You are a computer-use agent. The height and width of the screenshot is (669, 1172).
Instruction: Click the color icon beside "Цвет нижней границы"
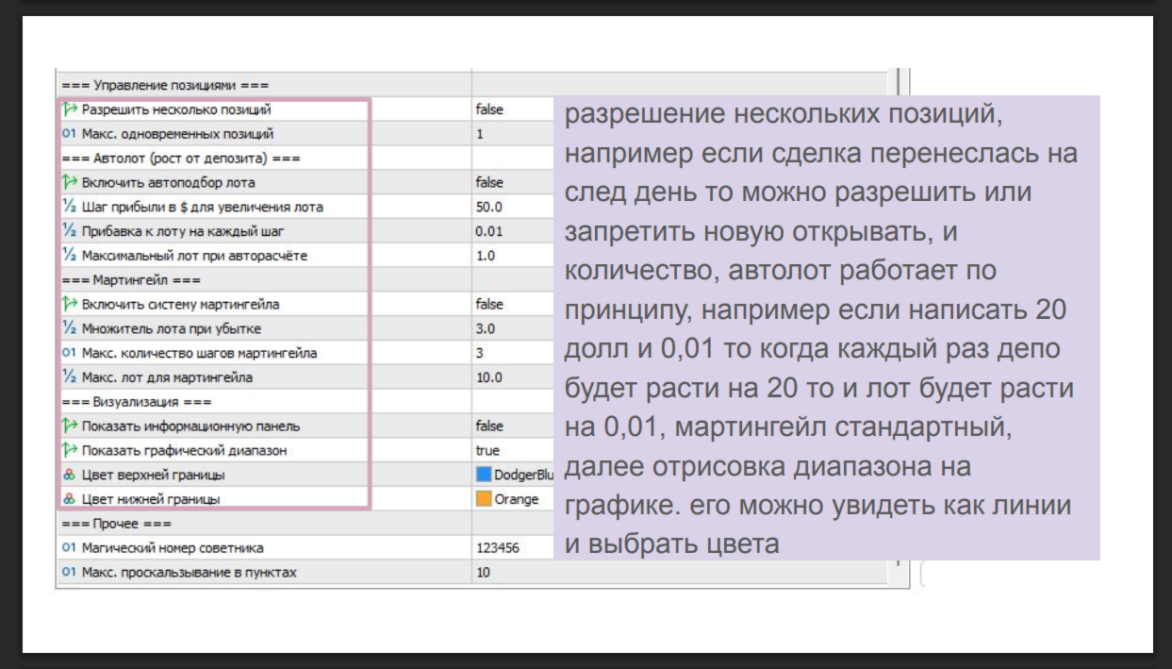pyautogui.click(x=69, y=499)
